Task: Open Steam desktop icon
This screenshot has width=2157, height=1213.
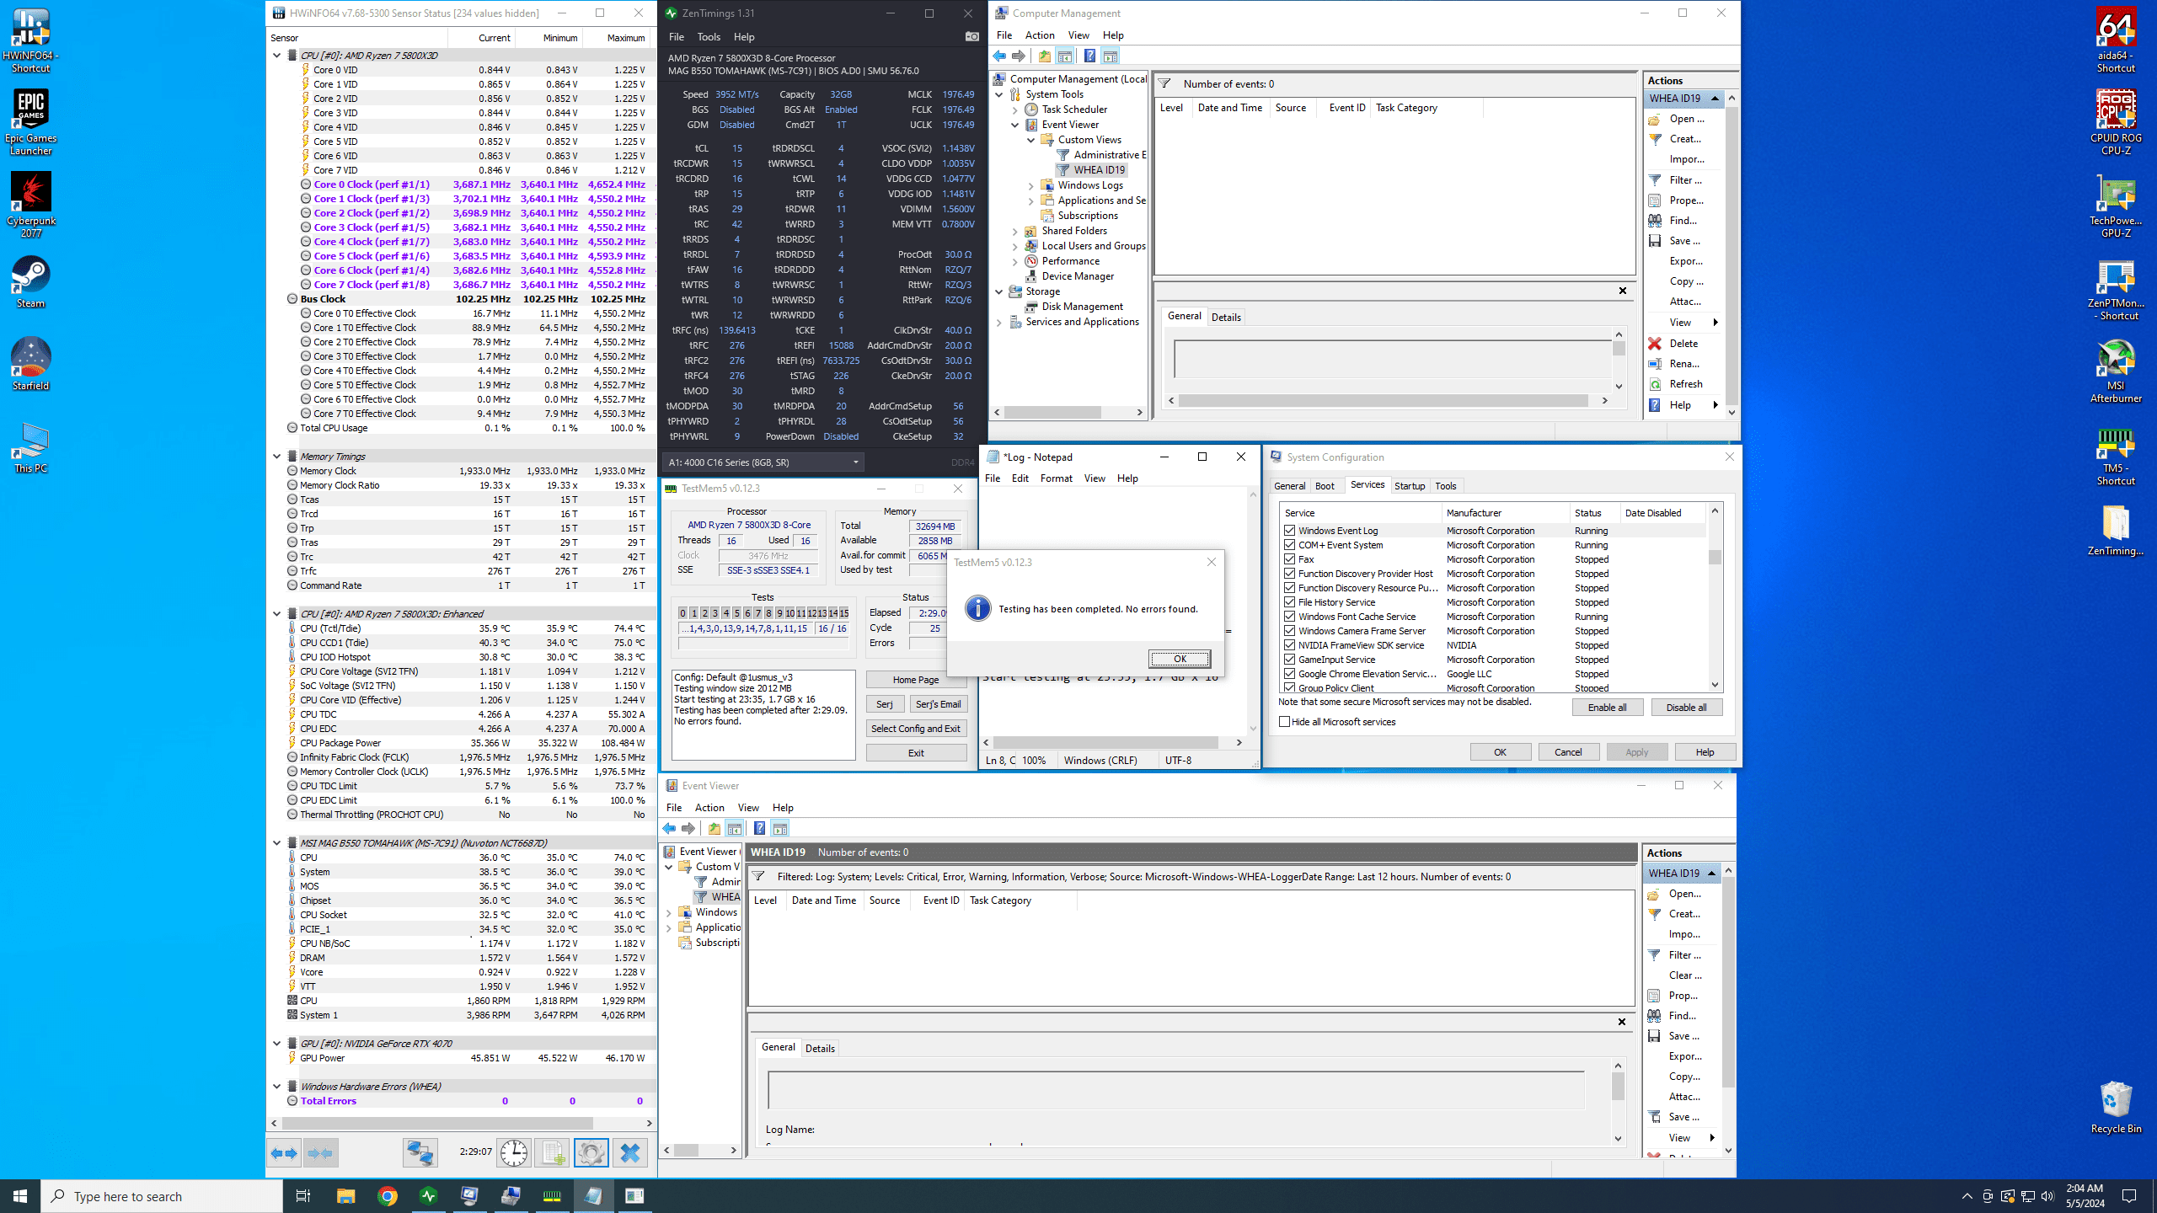Action: pyautogui.click(x=31, y=282)
